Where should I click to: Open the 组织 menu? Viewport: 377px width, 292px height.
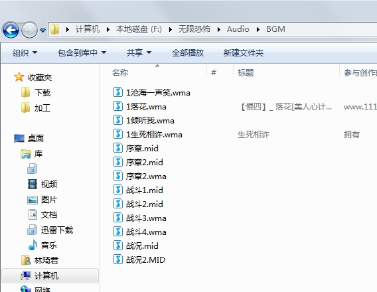pos(25,52)
